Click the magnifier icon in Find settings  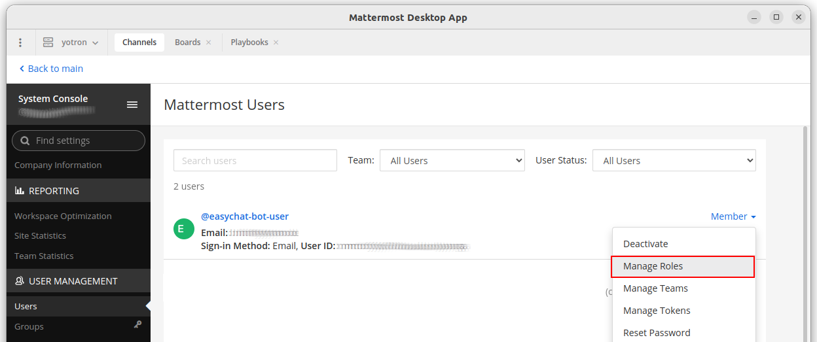(x=25, y=141)
